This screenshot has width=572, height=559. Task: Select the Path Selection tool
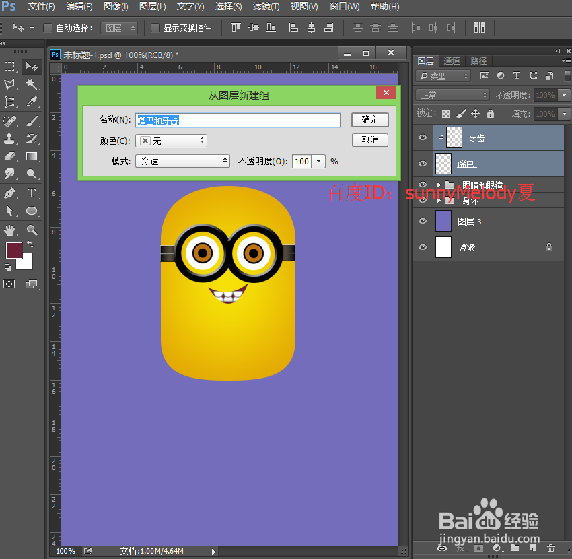coord(9,211)
